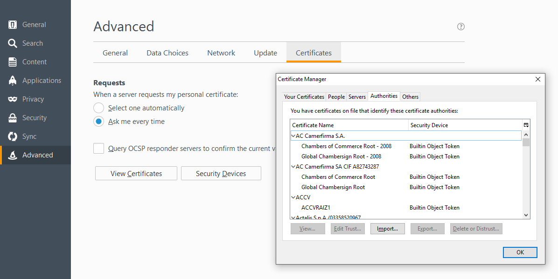Open help via question mark icon

click(x=461, y=27)
